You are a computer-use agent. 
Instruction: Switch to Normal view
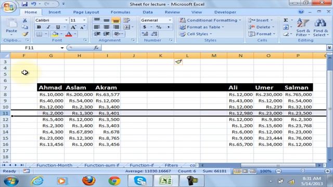point(237,171)
